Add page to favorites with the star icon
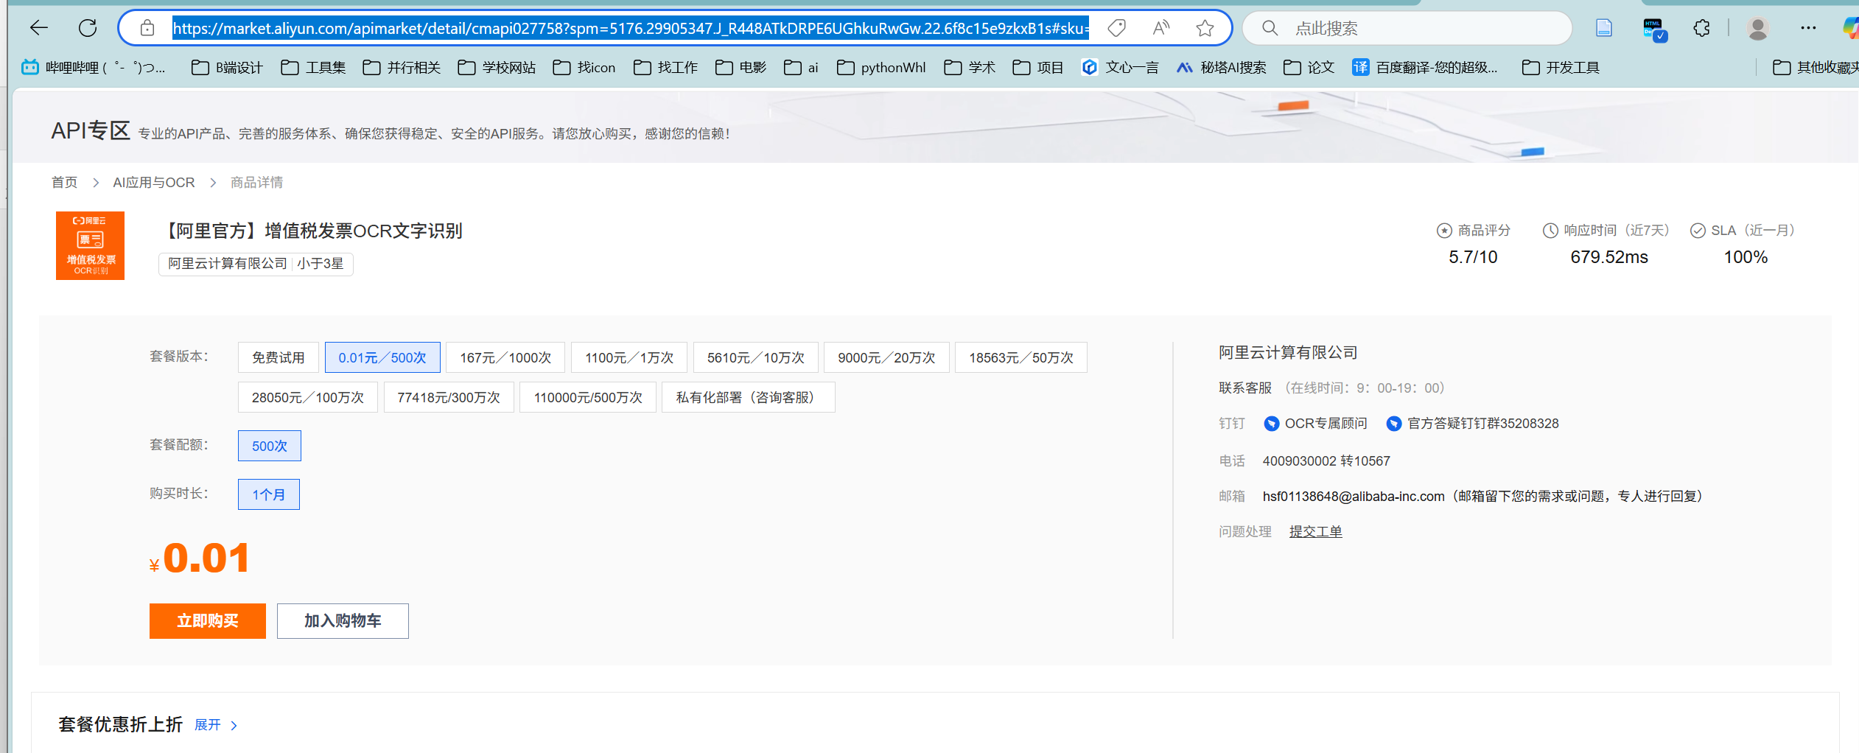This screenshot has height=753, width=1859. point(1205,28)
